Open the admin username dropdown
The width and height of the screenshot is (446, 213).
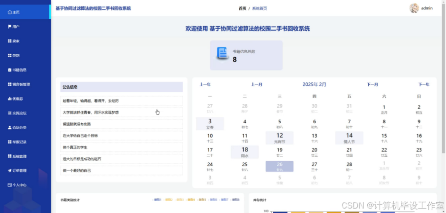point(427,8)
